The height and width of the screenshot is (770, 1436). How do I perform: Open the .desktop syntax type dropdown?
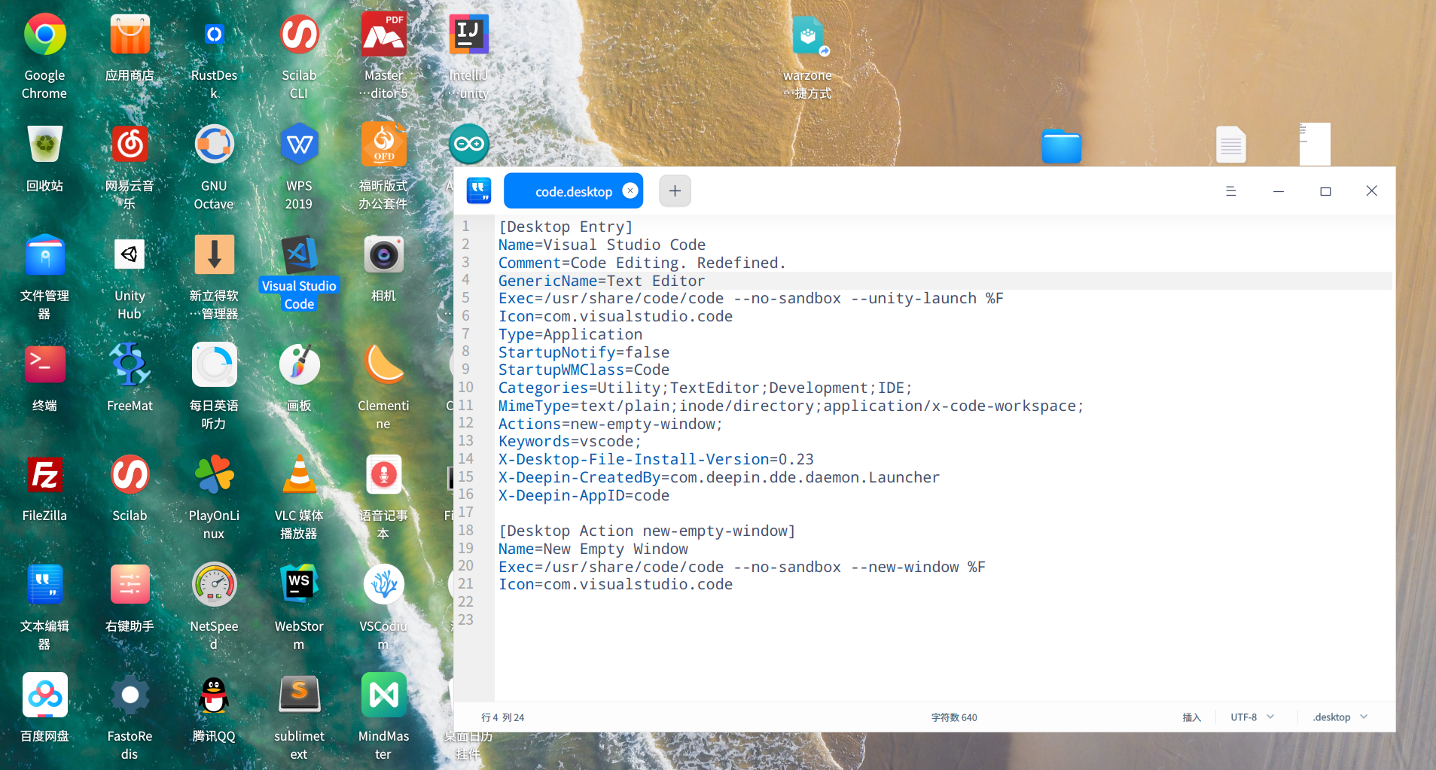(x=1339, y=717)
